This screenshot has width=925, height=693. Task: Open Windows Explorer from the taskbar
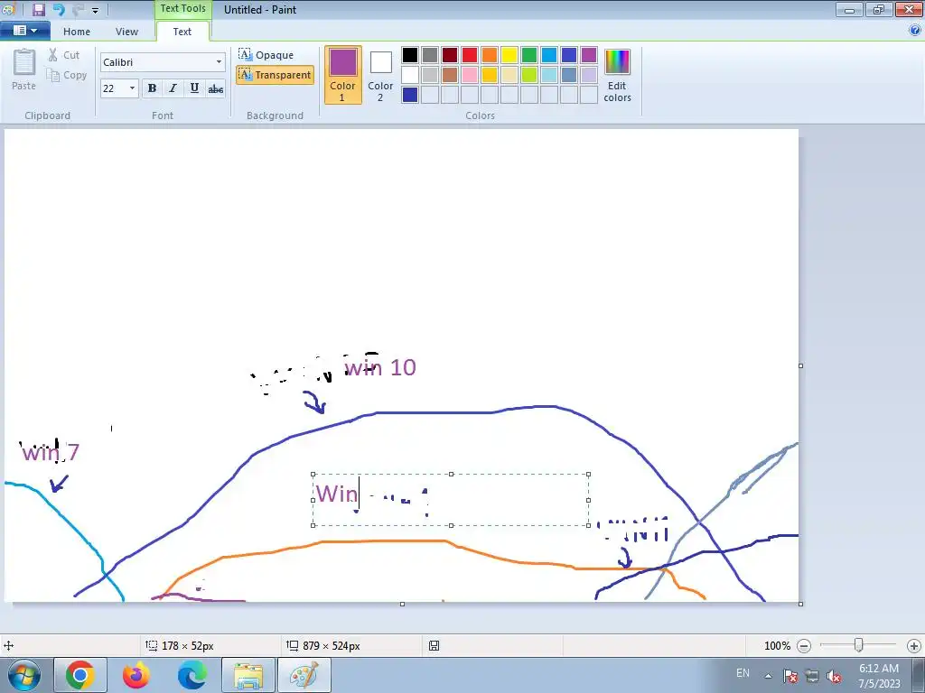tap(248, 675)
